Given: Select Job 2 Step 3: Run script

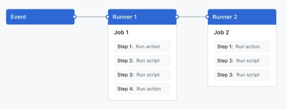Looking at the screenshot, I should coord(242,75).
